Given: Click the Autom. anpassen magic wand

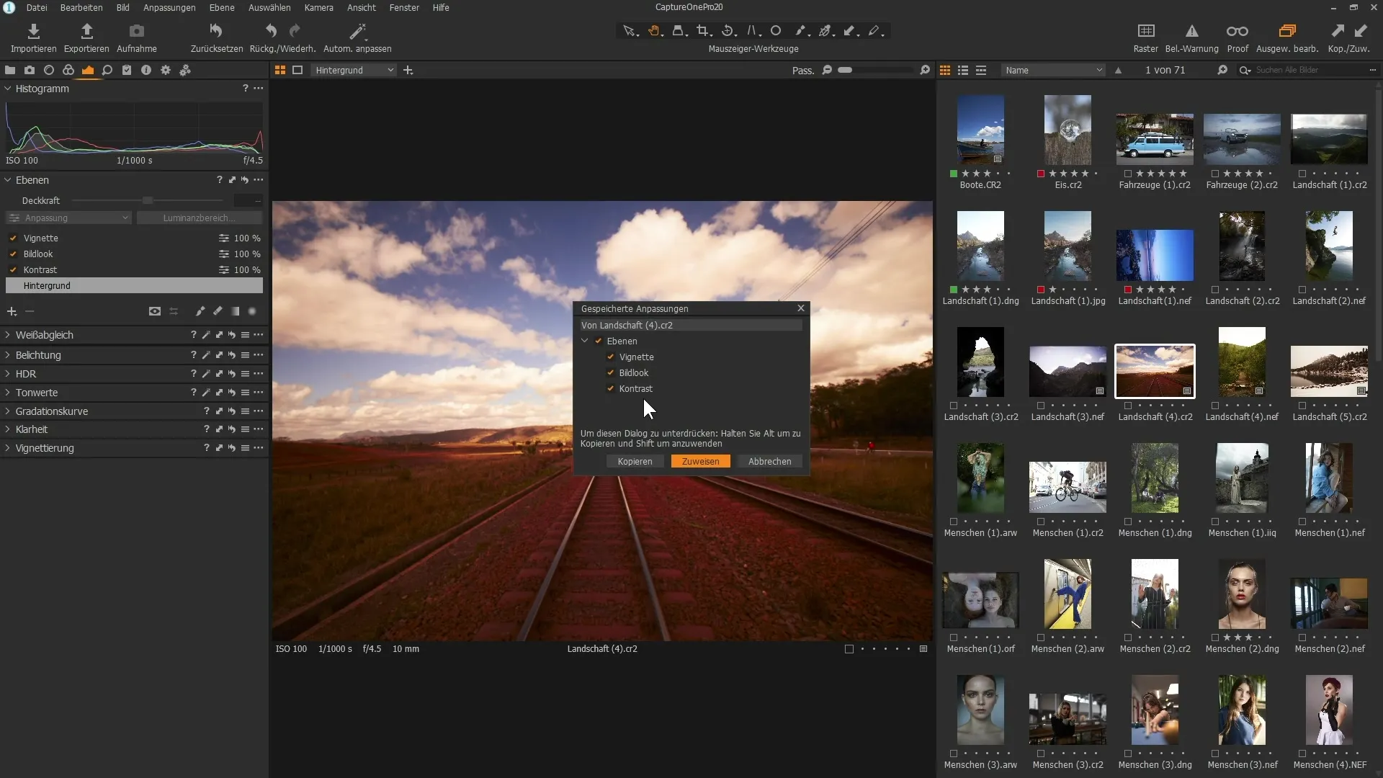Looking at the screenshot, I should point(357,31).
